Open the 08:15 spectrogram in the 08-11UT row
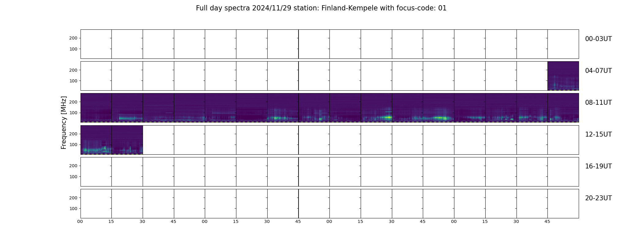The width and height of the screenshot is (643, 245). point(127,108)
